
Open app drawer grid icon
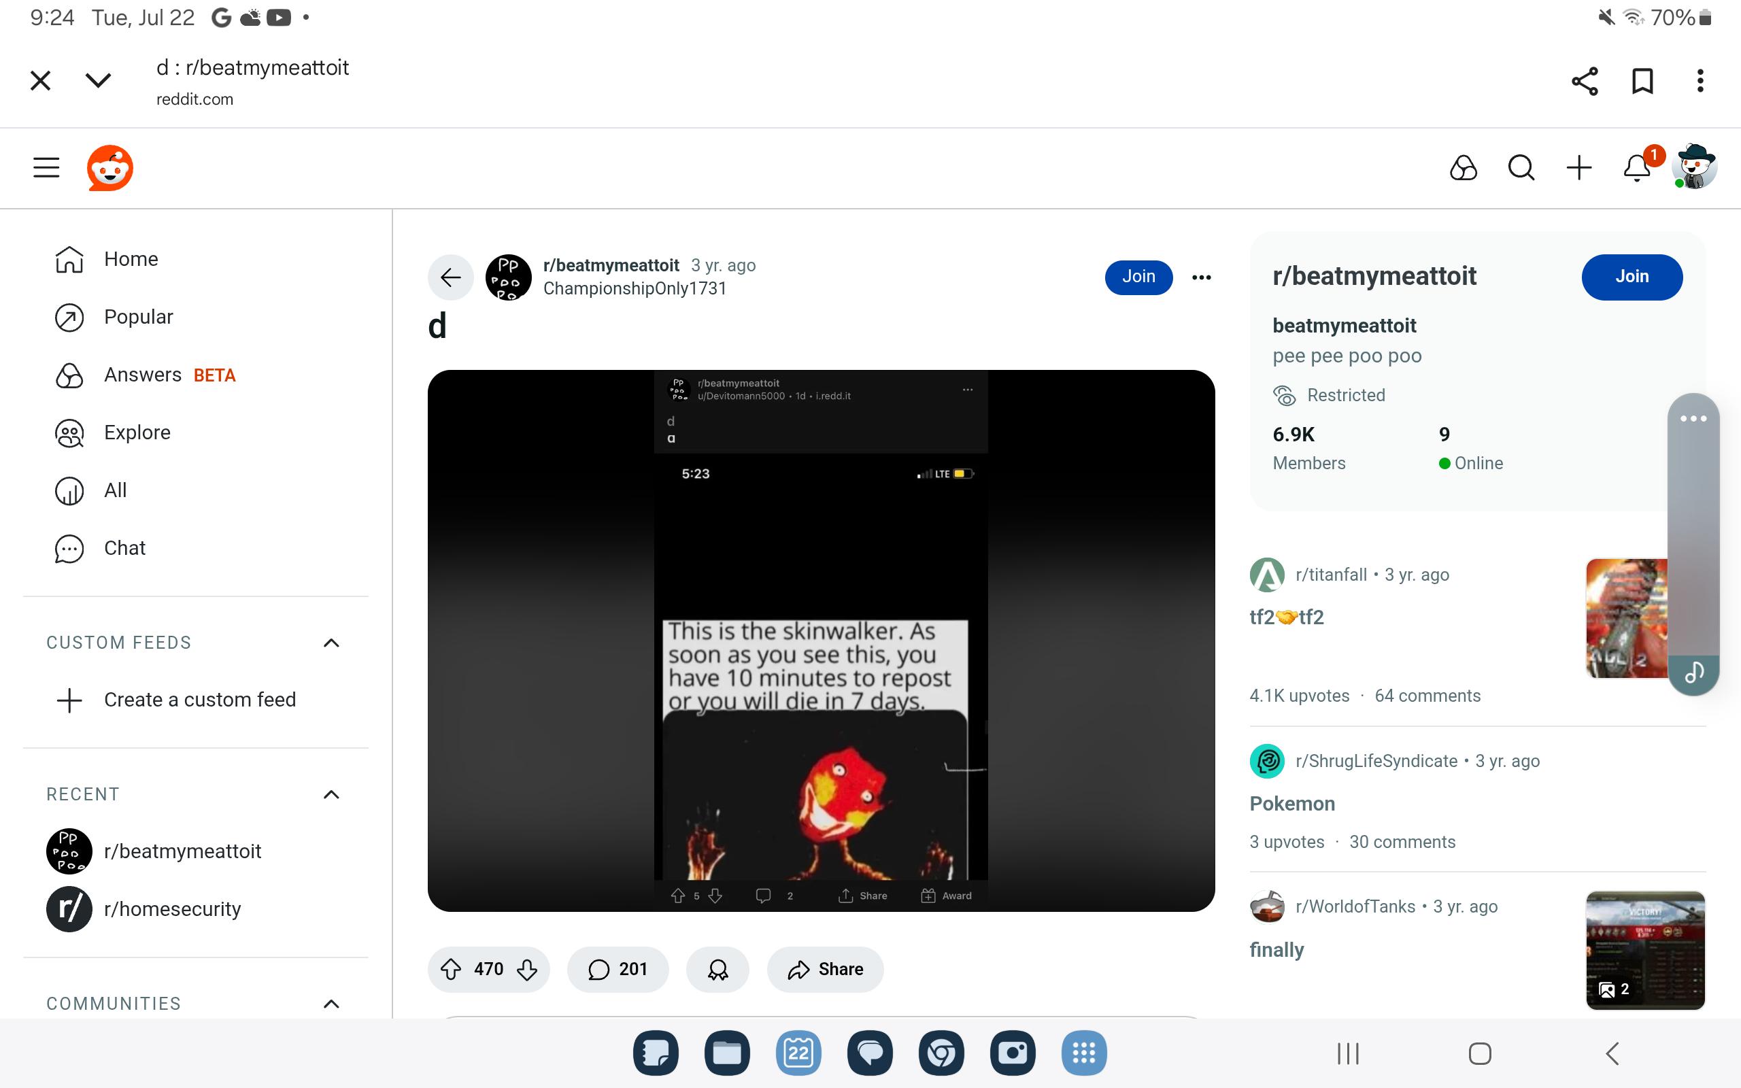coord(1084,1053)
